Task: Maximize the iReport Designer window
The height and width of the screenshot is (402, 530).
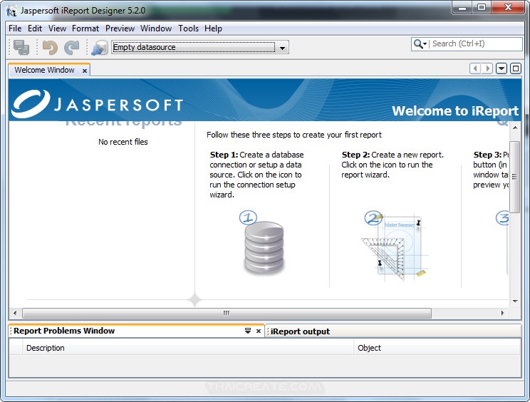Action: pyautogui.click(x=482, y=7)
